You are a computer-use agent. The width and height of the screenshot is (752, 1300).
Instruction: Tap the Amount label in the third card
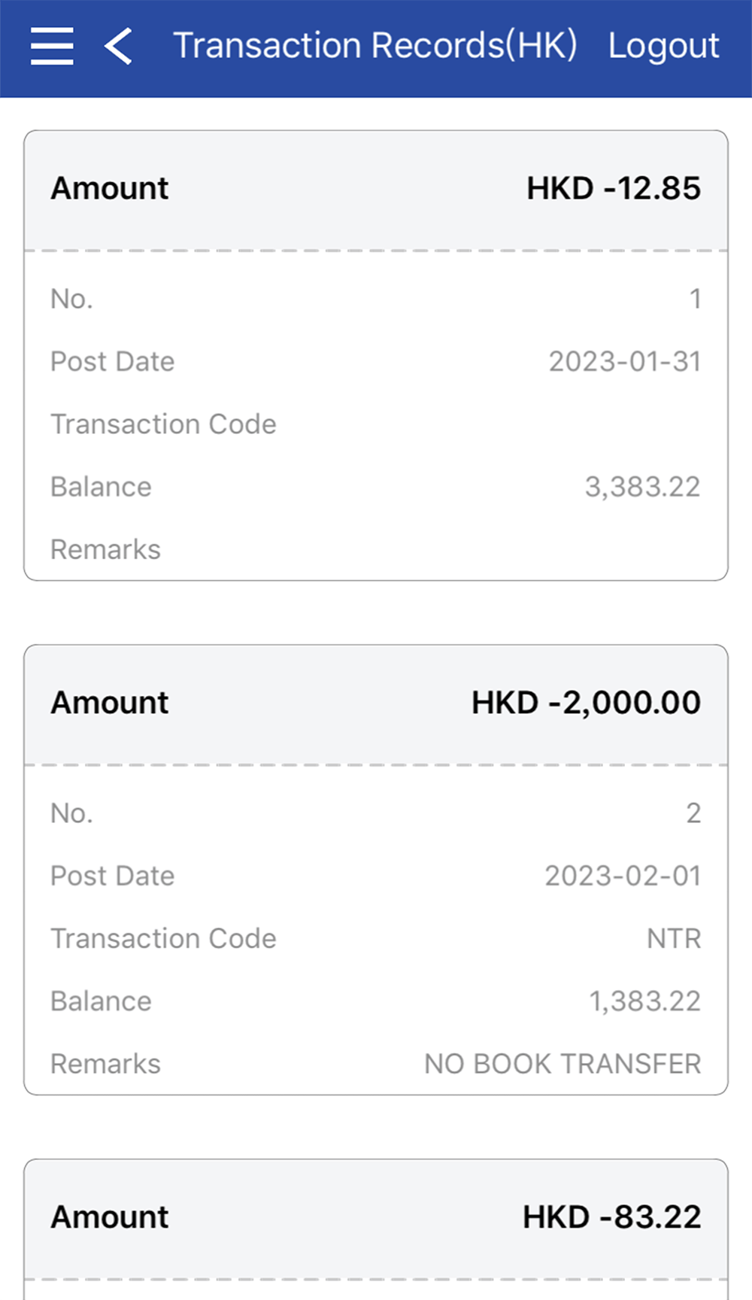tap(110, 1217)
